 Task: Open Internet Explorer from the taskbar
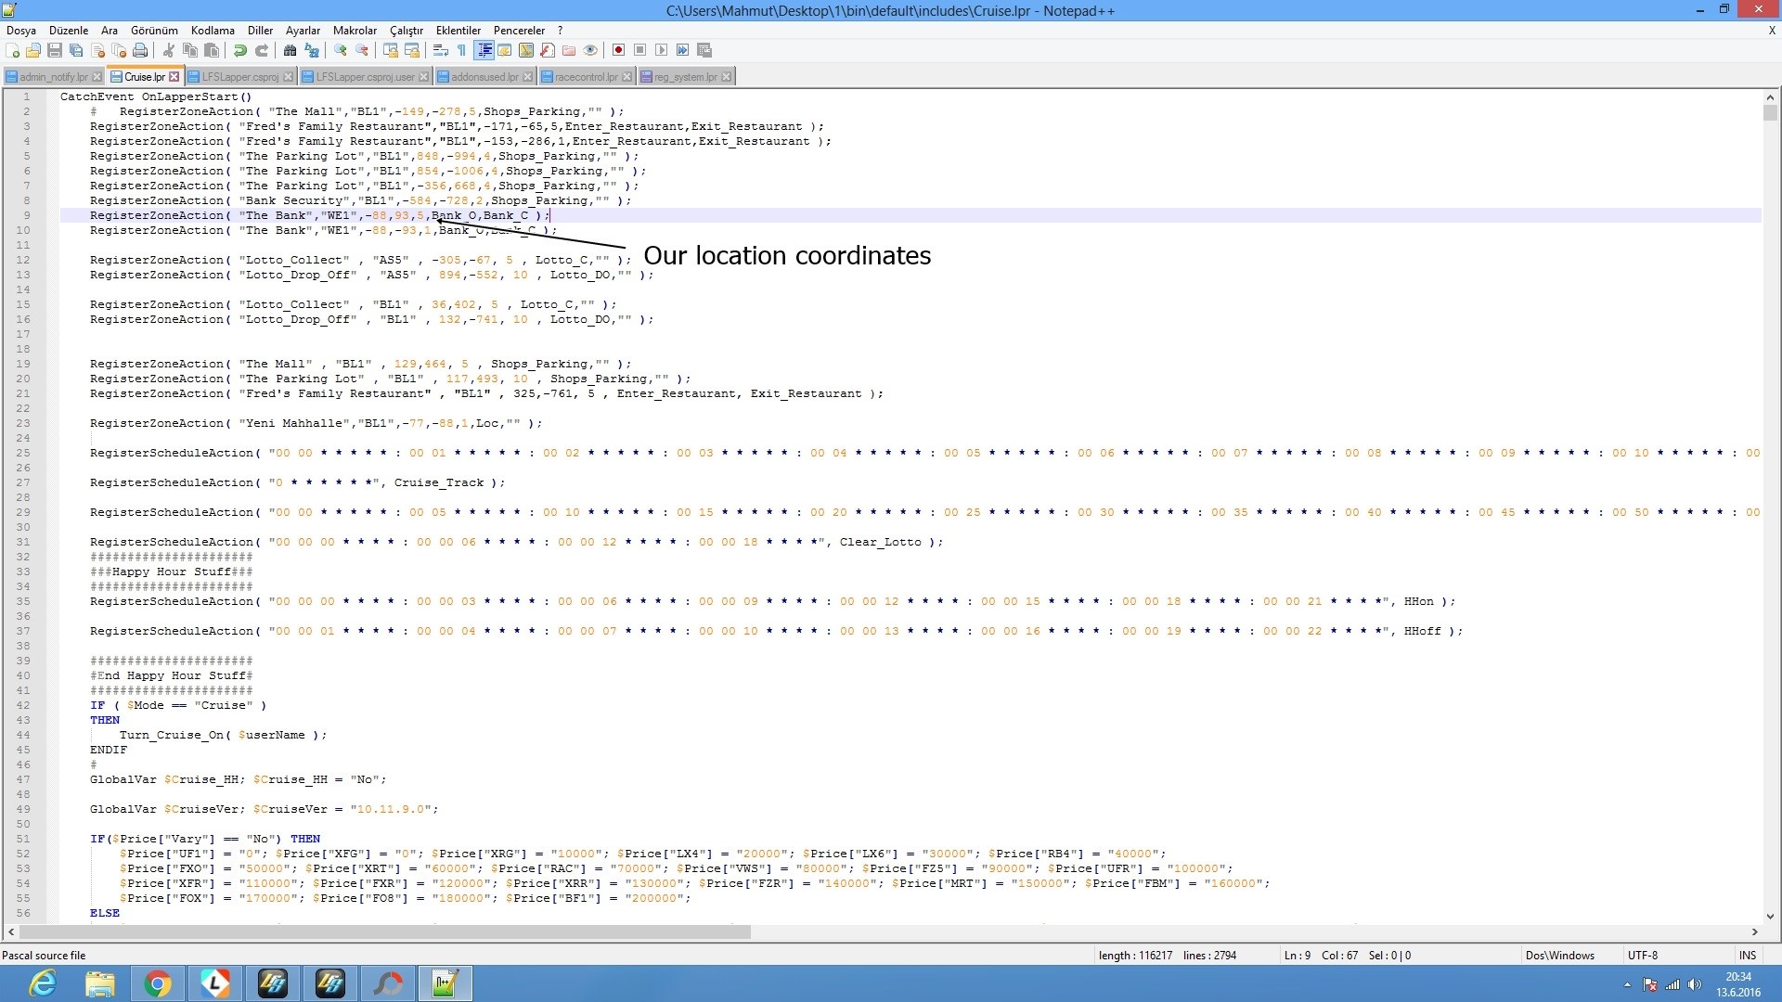point(43,983)
